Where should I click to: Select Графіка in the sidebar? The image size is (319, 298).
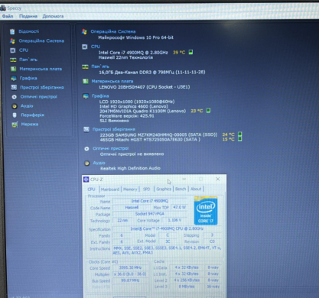tap(28, 78)
